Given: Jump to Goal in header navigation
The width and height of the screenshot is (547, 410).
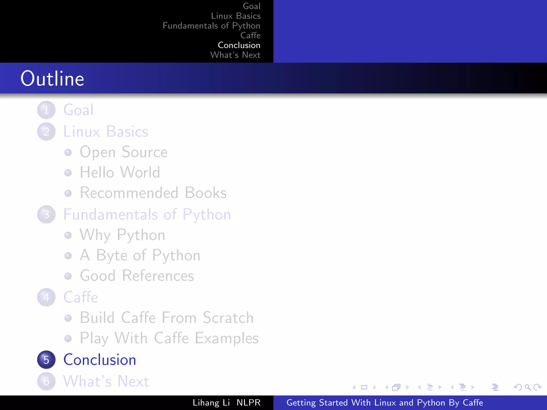Looking at the screenshot, I should (252, 6).
